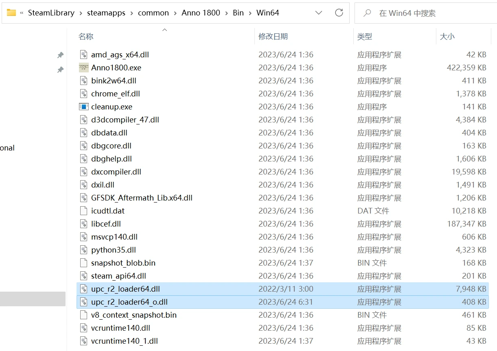Click the 2022/3/11 3:00 date cell
497x351 pixels.
pos(286,289)
